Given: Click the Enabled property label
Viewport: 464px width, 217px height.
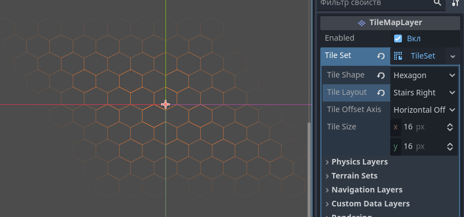Looking at the screenshot, I should pos(339,38).
